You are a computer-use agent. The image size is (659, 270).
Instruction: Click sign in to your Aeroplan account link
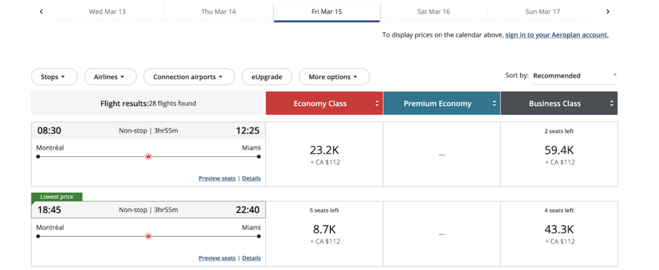click(x=557, y=35)
